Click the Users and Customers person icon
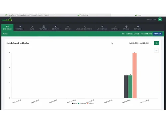166x124 pixels. [x=85, y=27]
